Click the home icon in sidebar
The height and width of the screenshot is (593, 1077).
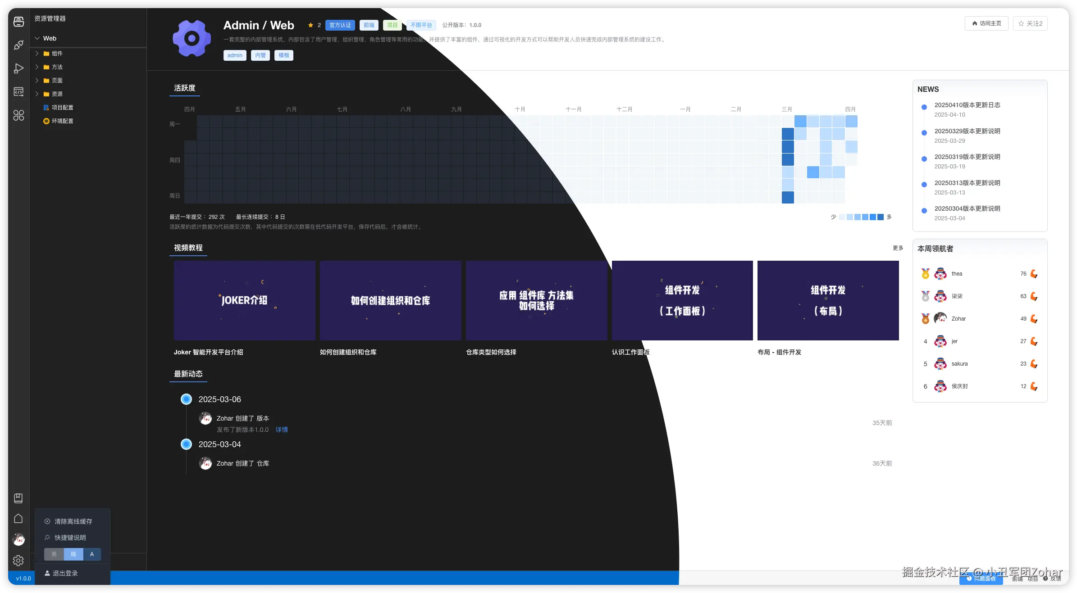[x=18, y=519]
